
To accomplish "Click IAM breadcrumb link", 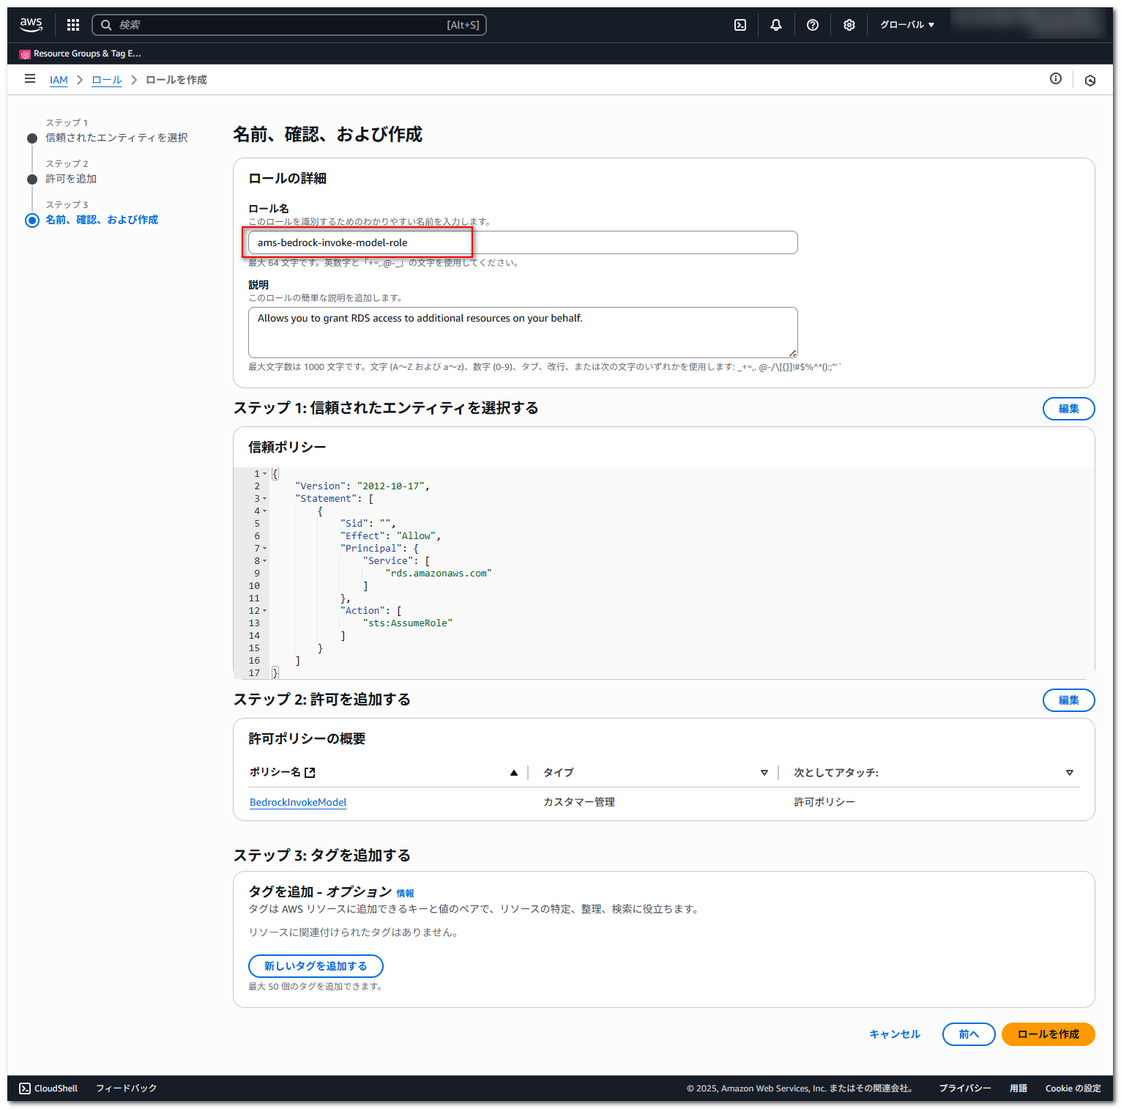I will click(59, 80).
